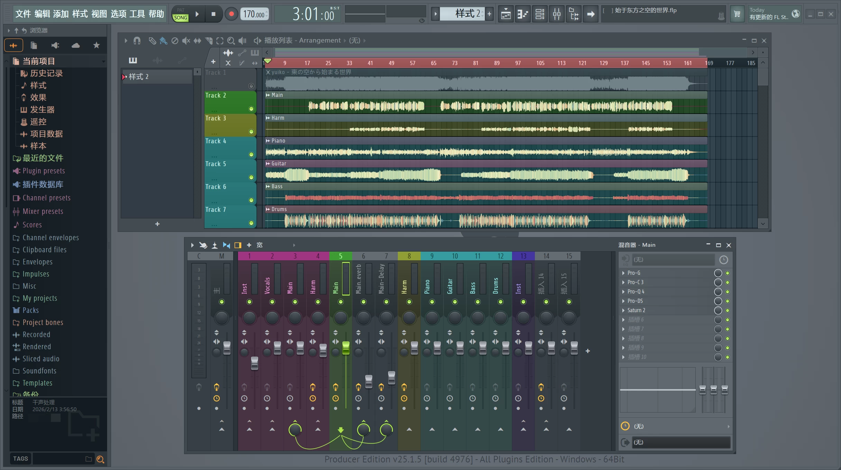Open the 选项 menu

[x=118, y=14]
